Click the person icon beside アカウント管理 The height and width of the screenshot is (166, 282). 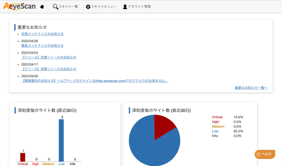[x=125, y=7]
